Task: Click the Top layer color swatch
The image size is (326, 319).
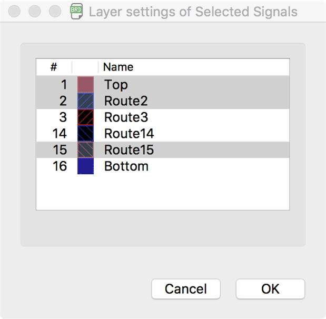Action: pos(85,84)
